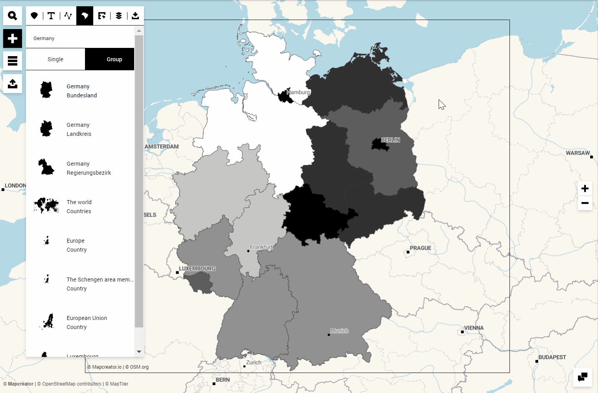Click the PRAGUE city label
Screen dimensions: 598x393
click(421, 248)
